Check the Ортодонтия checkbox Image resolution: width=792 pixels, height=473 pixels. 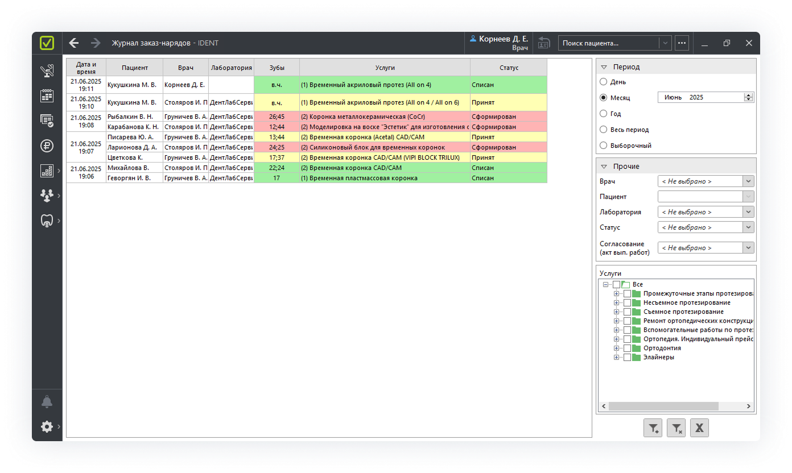[x=628, y=348]
